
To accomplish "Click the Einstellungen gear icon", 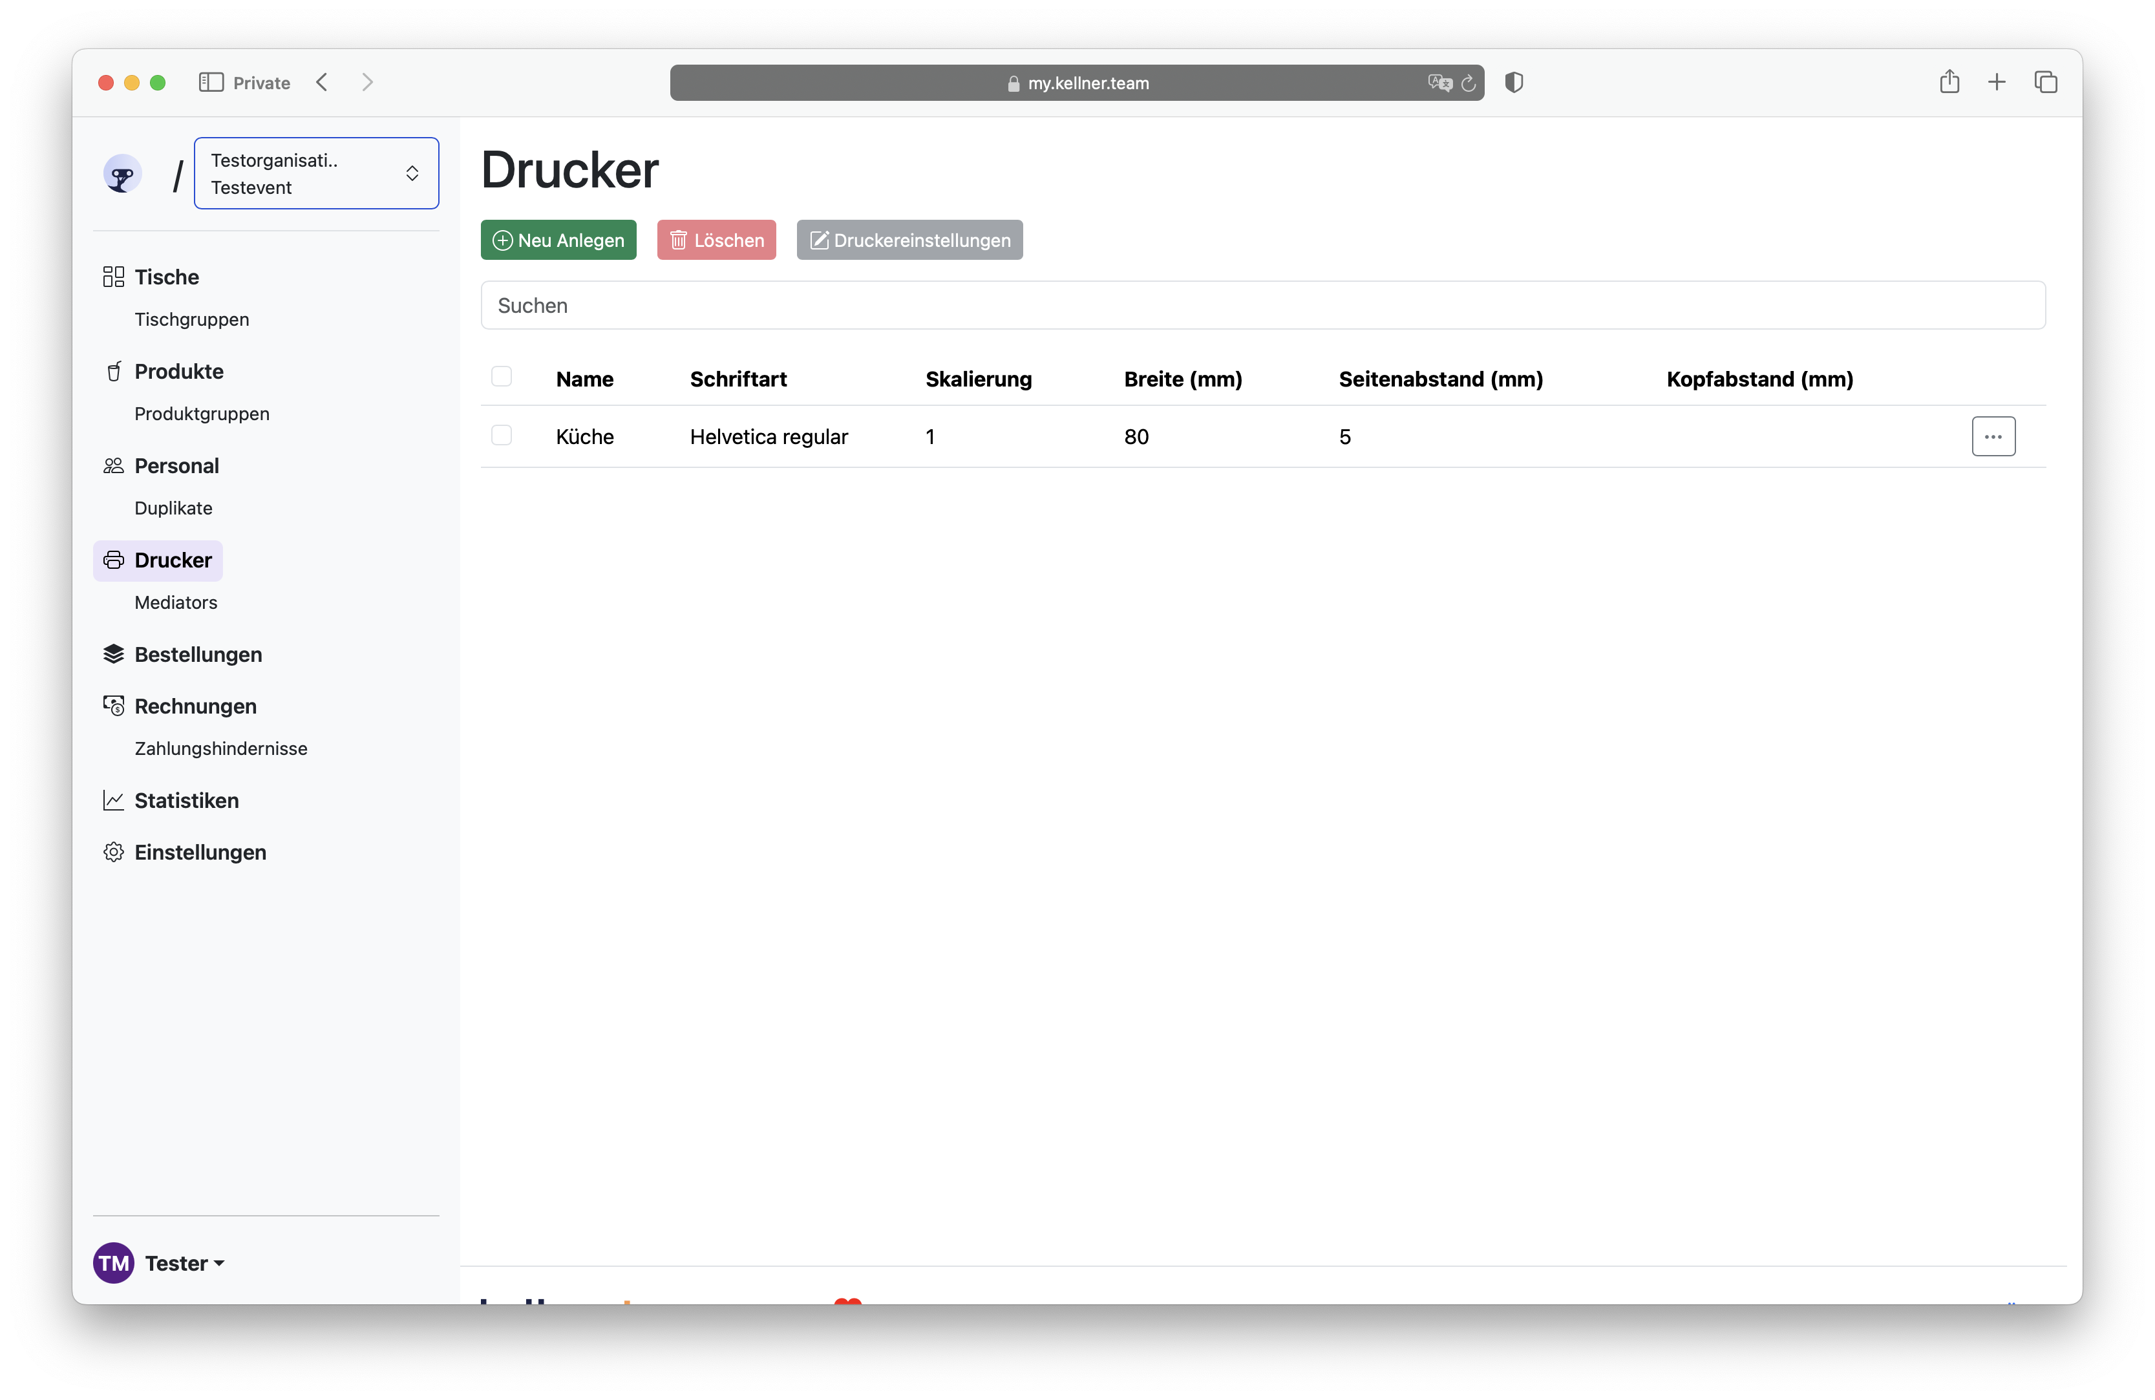I will point(113,852).
